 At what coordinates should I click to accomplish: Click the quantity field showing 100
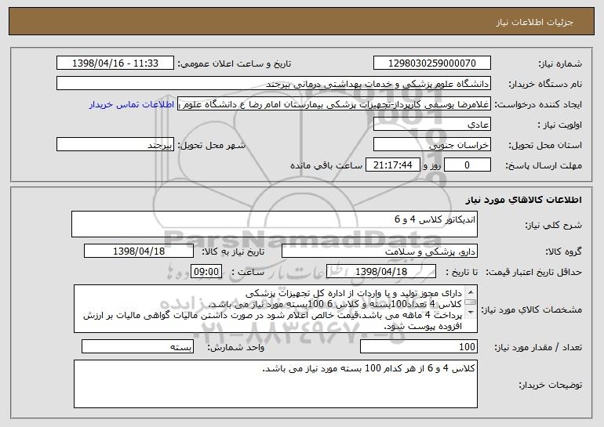click(419, 346)
